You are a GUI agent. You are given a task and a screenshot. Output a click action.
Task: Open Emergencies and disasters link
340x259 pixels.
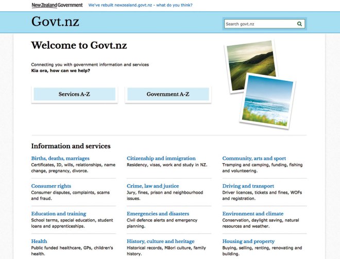pos(158,214)
